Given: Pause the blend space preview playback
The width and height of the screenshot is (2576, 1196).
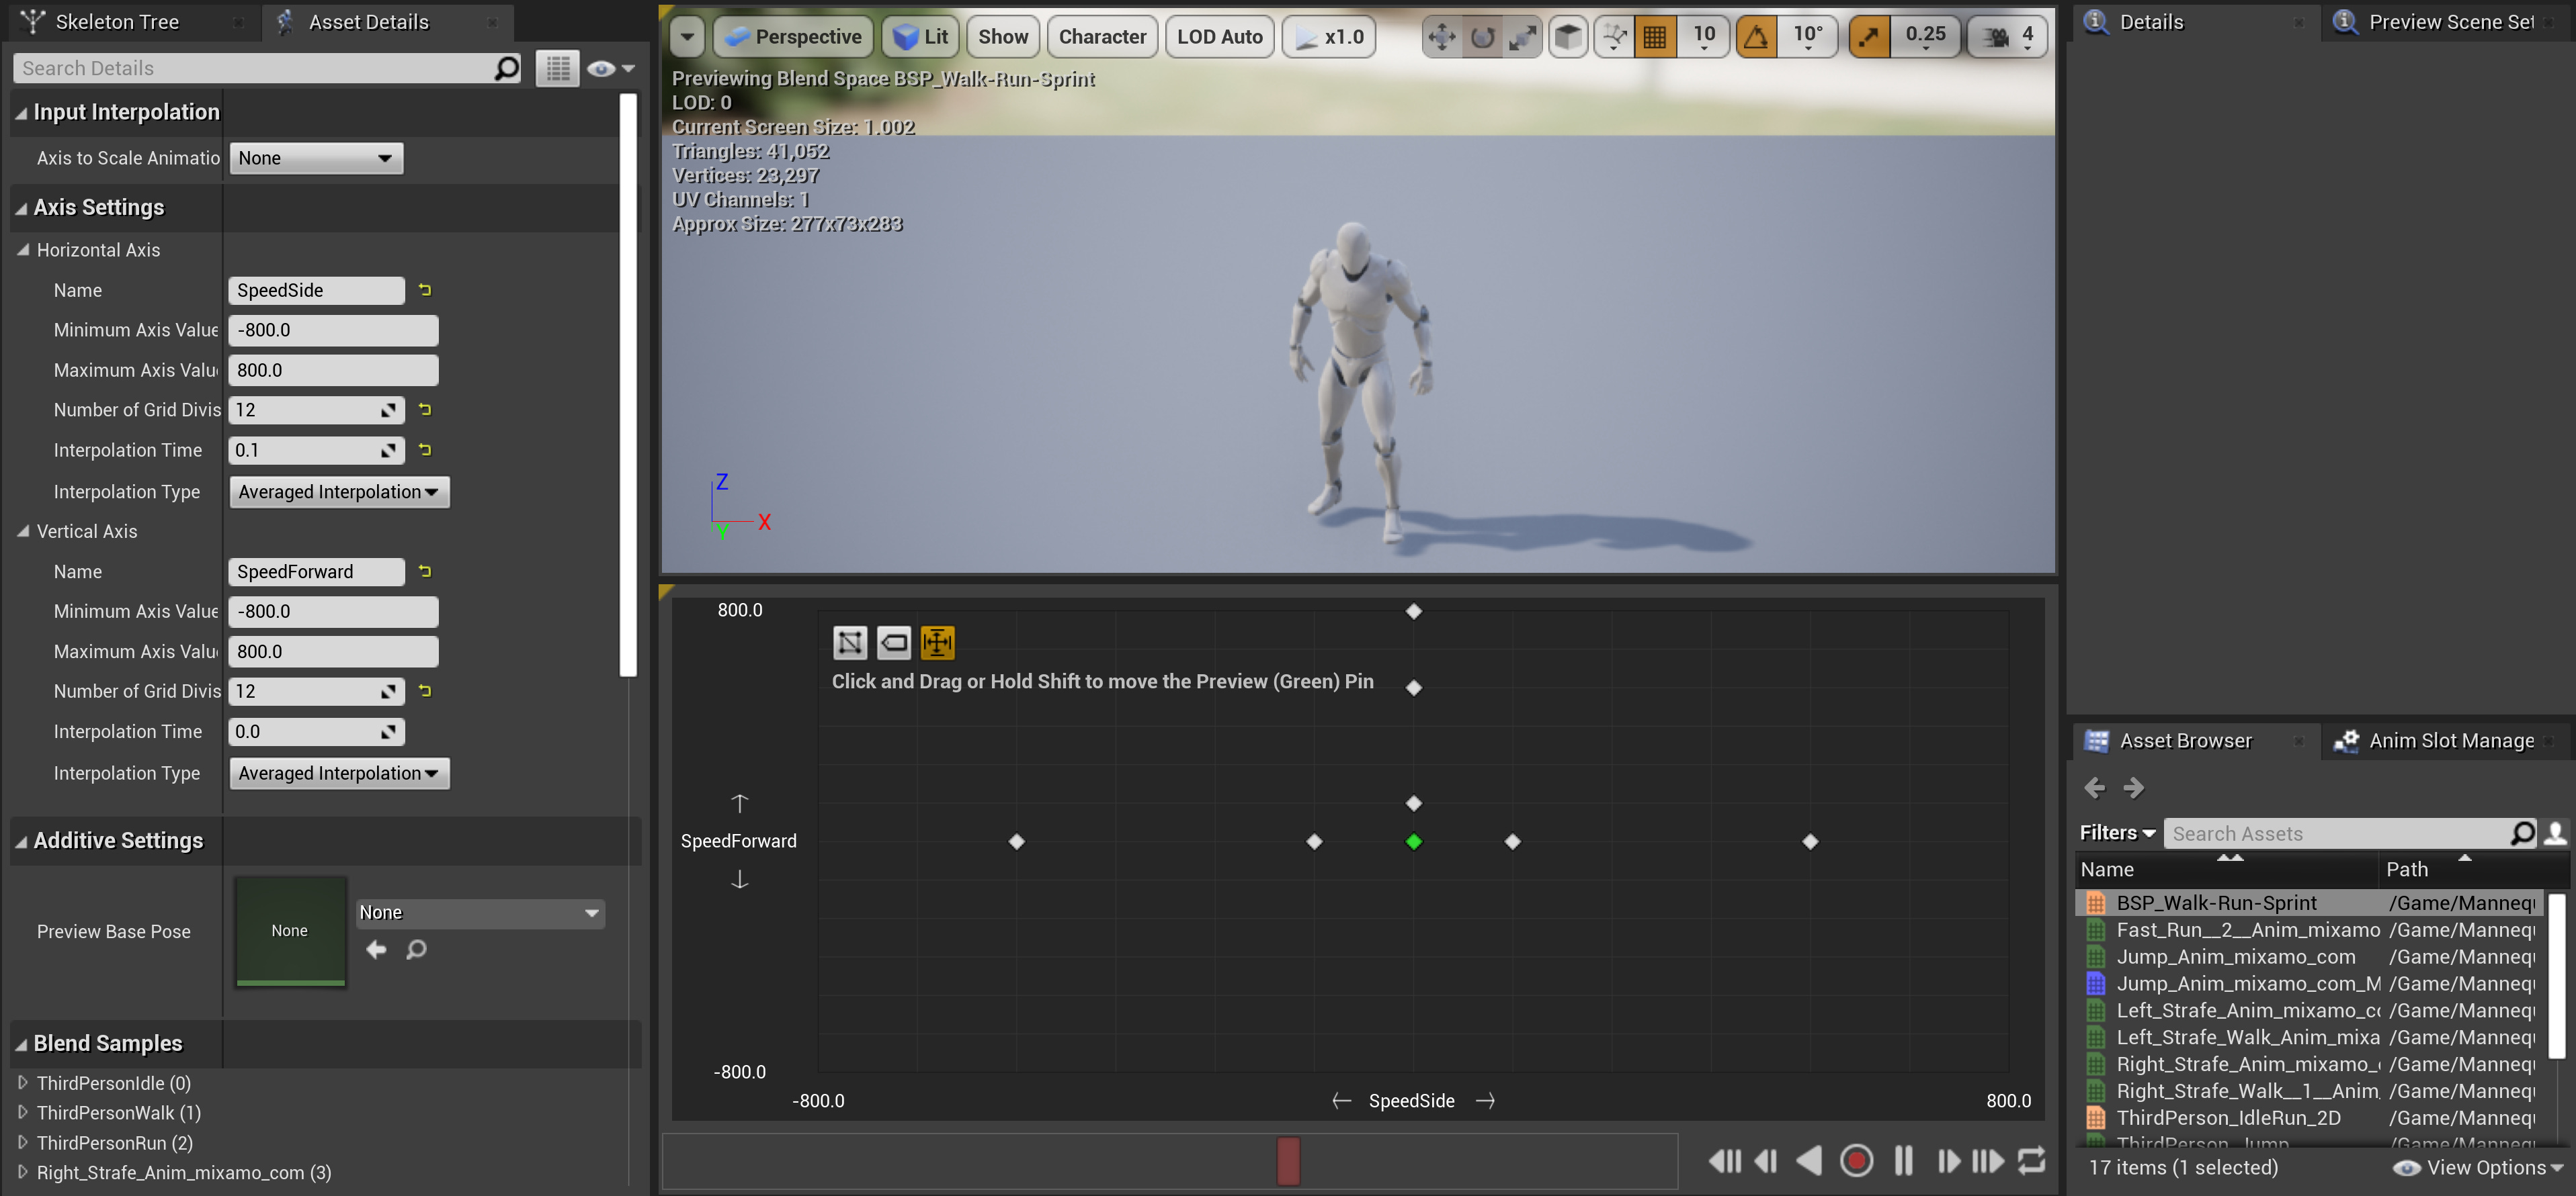Looking at the screenshot, I should click(1903, 1161).
